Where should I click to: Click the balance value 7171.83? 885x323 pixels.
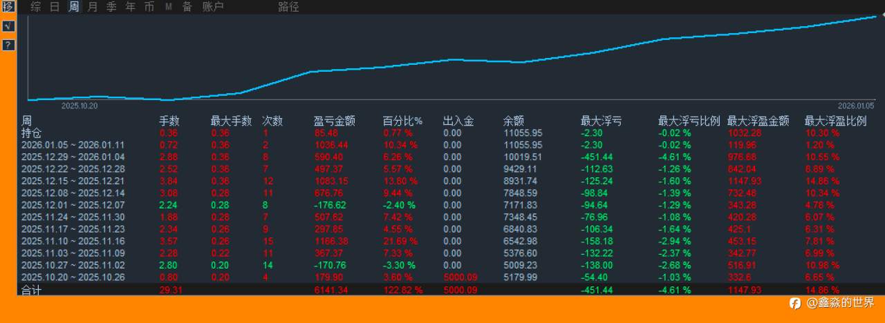click(520, 205)
